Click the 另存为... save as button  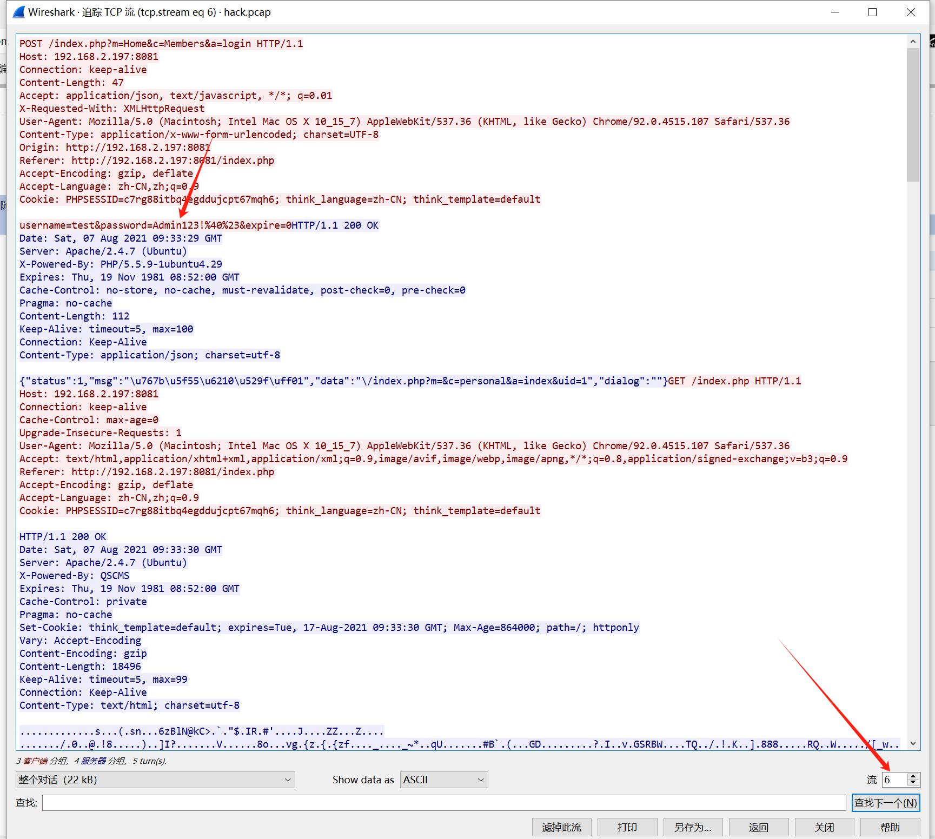[693, 827]
